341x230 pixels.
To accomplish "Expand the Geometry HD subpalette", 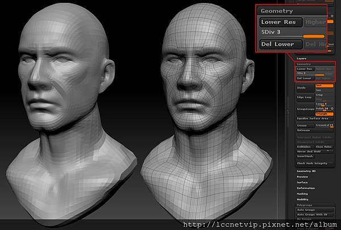I will click(306, 171).
